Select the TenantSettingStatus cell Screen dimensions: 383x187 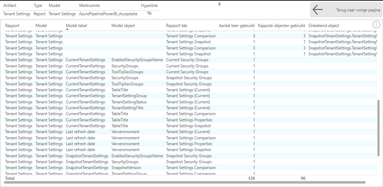click(x=129, y=102)
